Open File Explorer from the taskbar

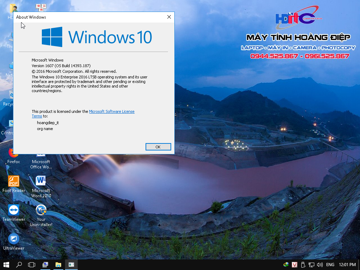(58, 265)
